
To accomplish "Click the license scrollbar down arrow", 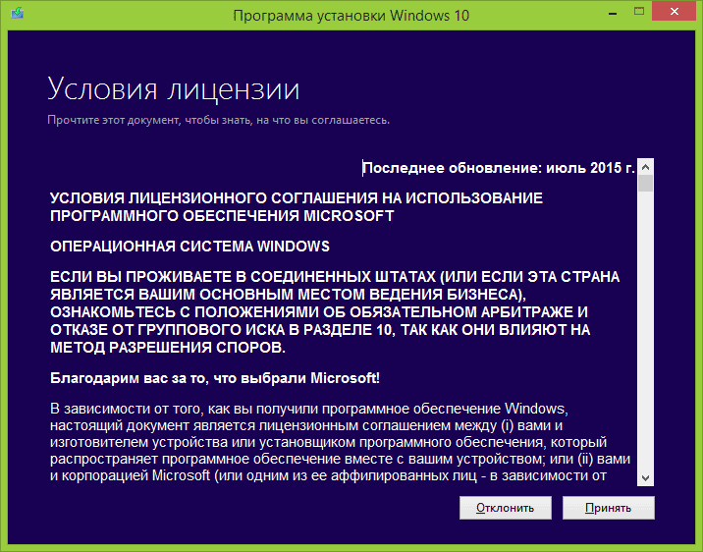I will [645, 477].
